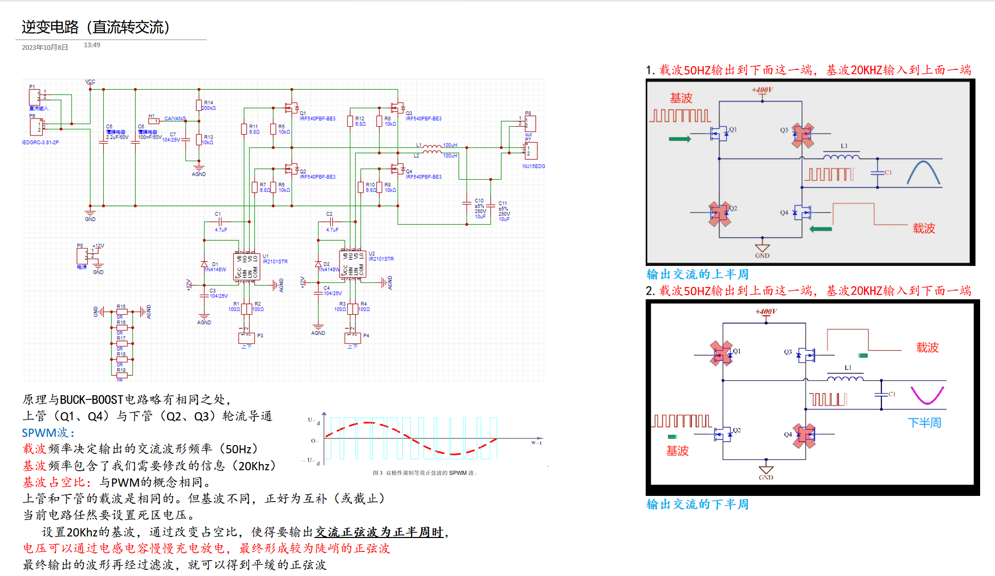Select the page time 13:49
This screenshot has height=576, width=995.
coord(92,45)
